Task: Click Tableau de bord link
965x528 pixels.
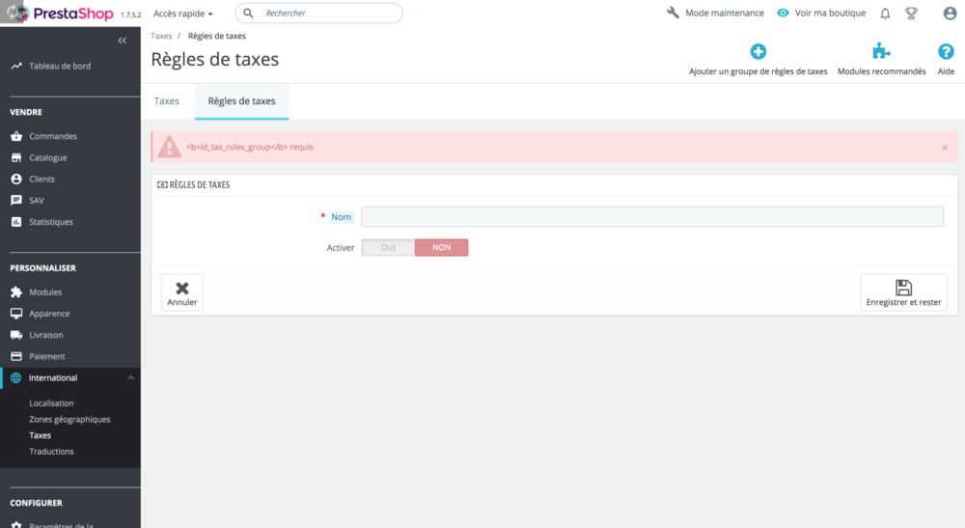Action: [x=60, y=66]
